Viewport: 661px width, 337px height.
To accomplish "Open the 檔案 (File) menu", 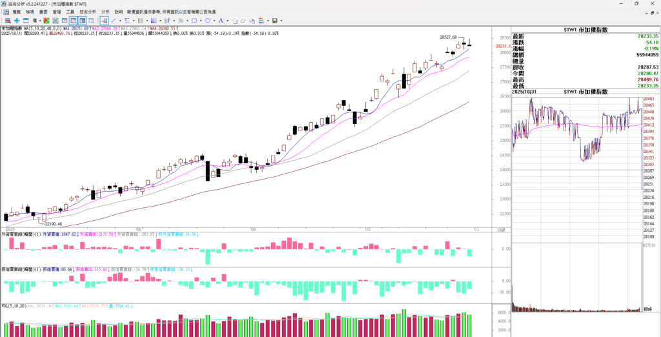I will [x=16, y=12].
